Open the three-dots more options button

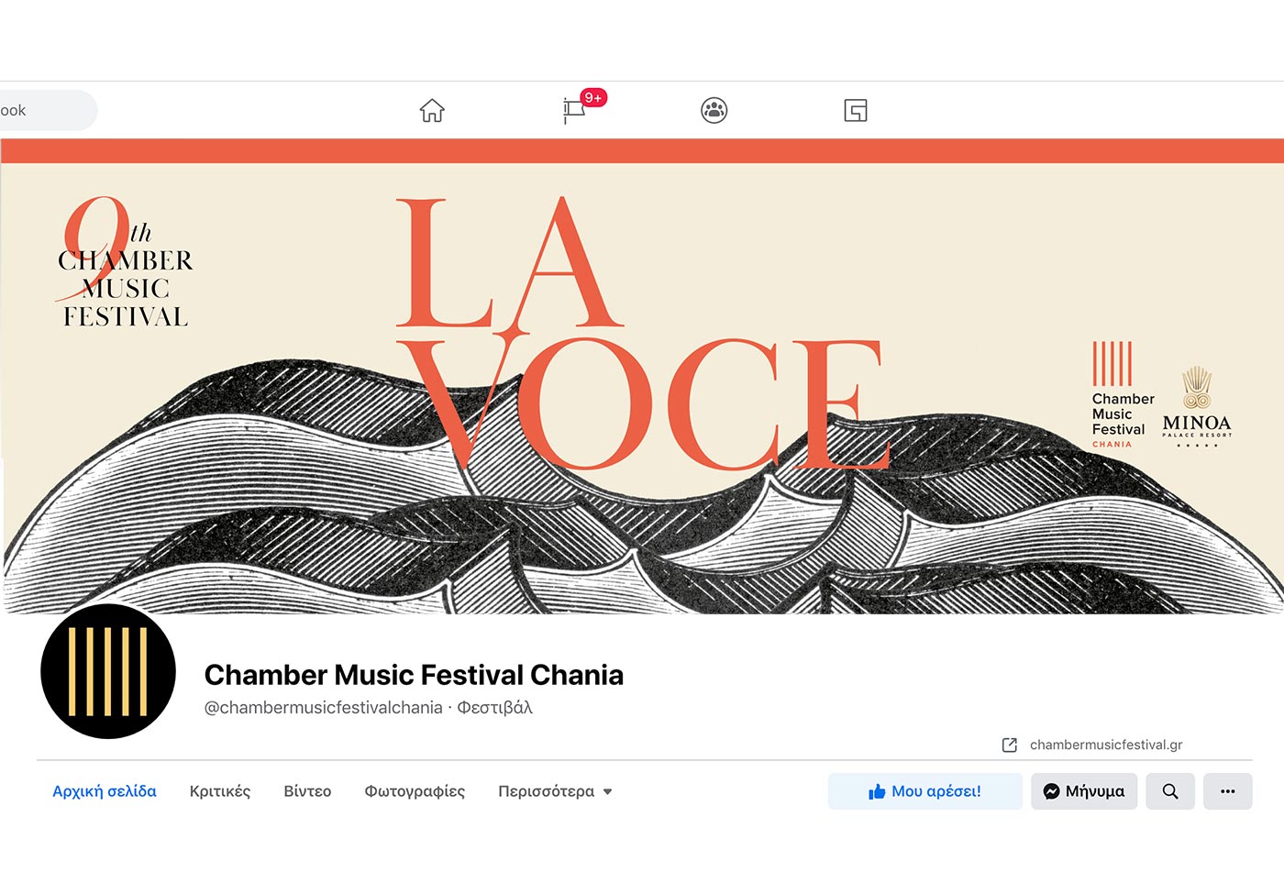pyautogui.click(x=1228, y=791)
